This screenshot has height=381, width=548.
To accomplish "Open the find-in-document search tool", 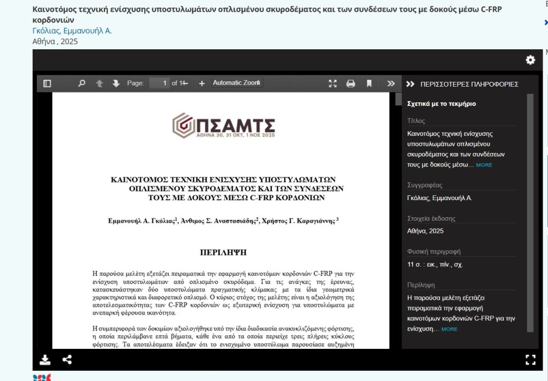I will click(x=81, y=83).
